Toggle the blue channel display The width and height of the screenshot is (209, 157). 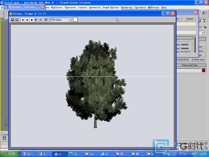click(x=32, y=20)
